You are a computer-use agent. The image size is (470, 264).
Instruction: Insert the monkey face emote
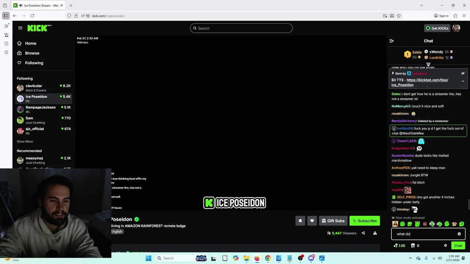(x=454, y=224)
